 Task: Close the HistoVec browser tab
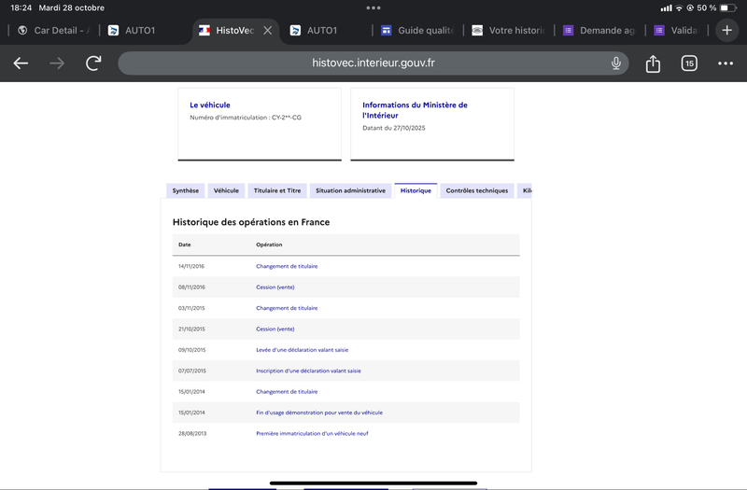(x=268, y=31)
